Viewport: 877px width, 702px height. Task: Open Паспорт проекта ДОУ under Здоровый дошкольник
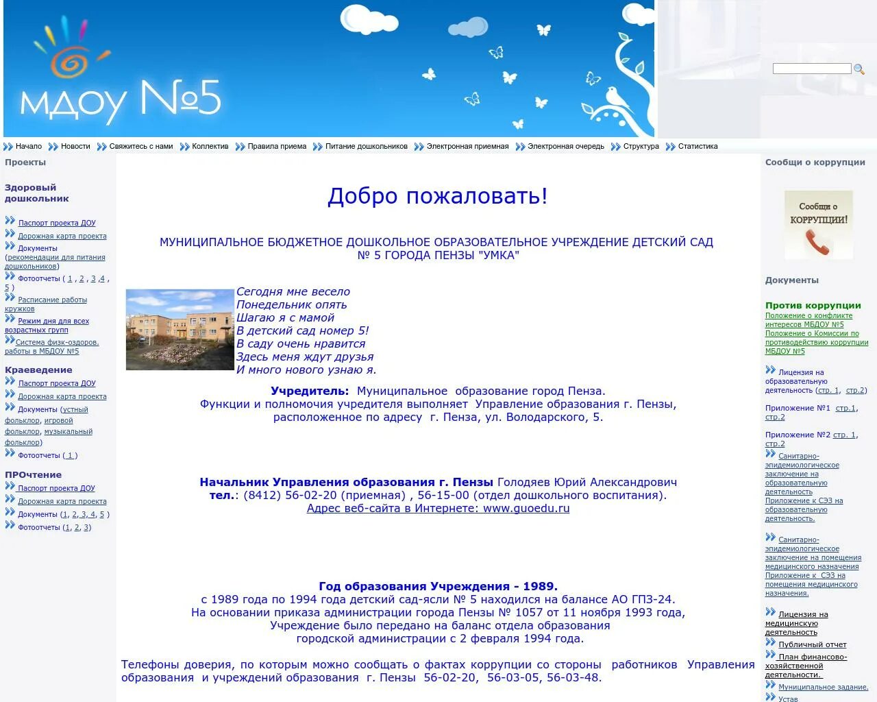click(57, 223)
